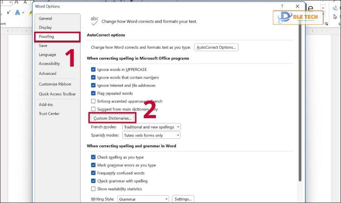The image size is (341, 203).
Task: Click the 'AutoCorrect options' section heading
Action: tap(106, 35)
